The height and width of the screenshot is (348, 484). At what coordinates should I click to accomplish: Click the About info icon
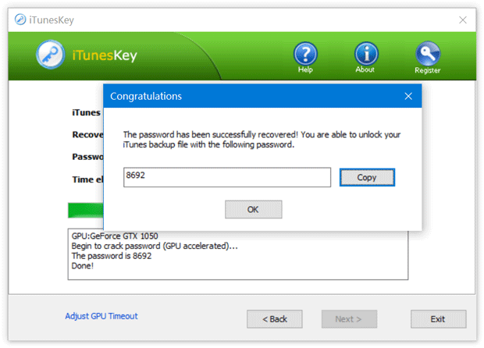click(x=365, y=54)
